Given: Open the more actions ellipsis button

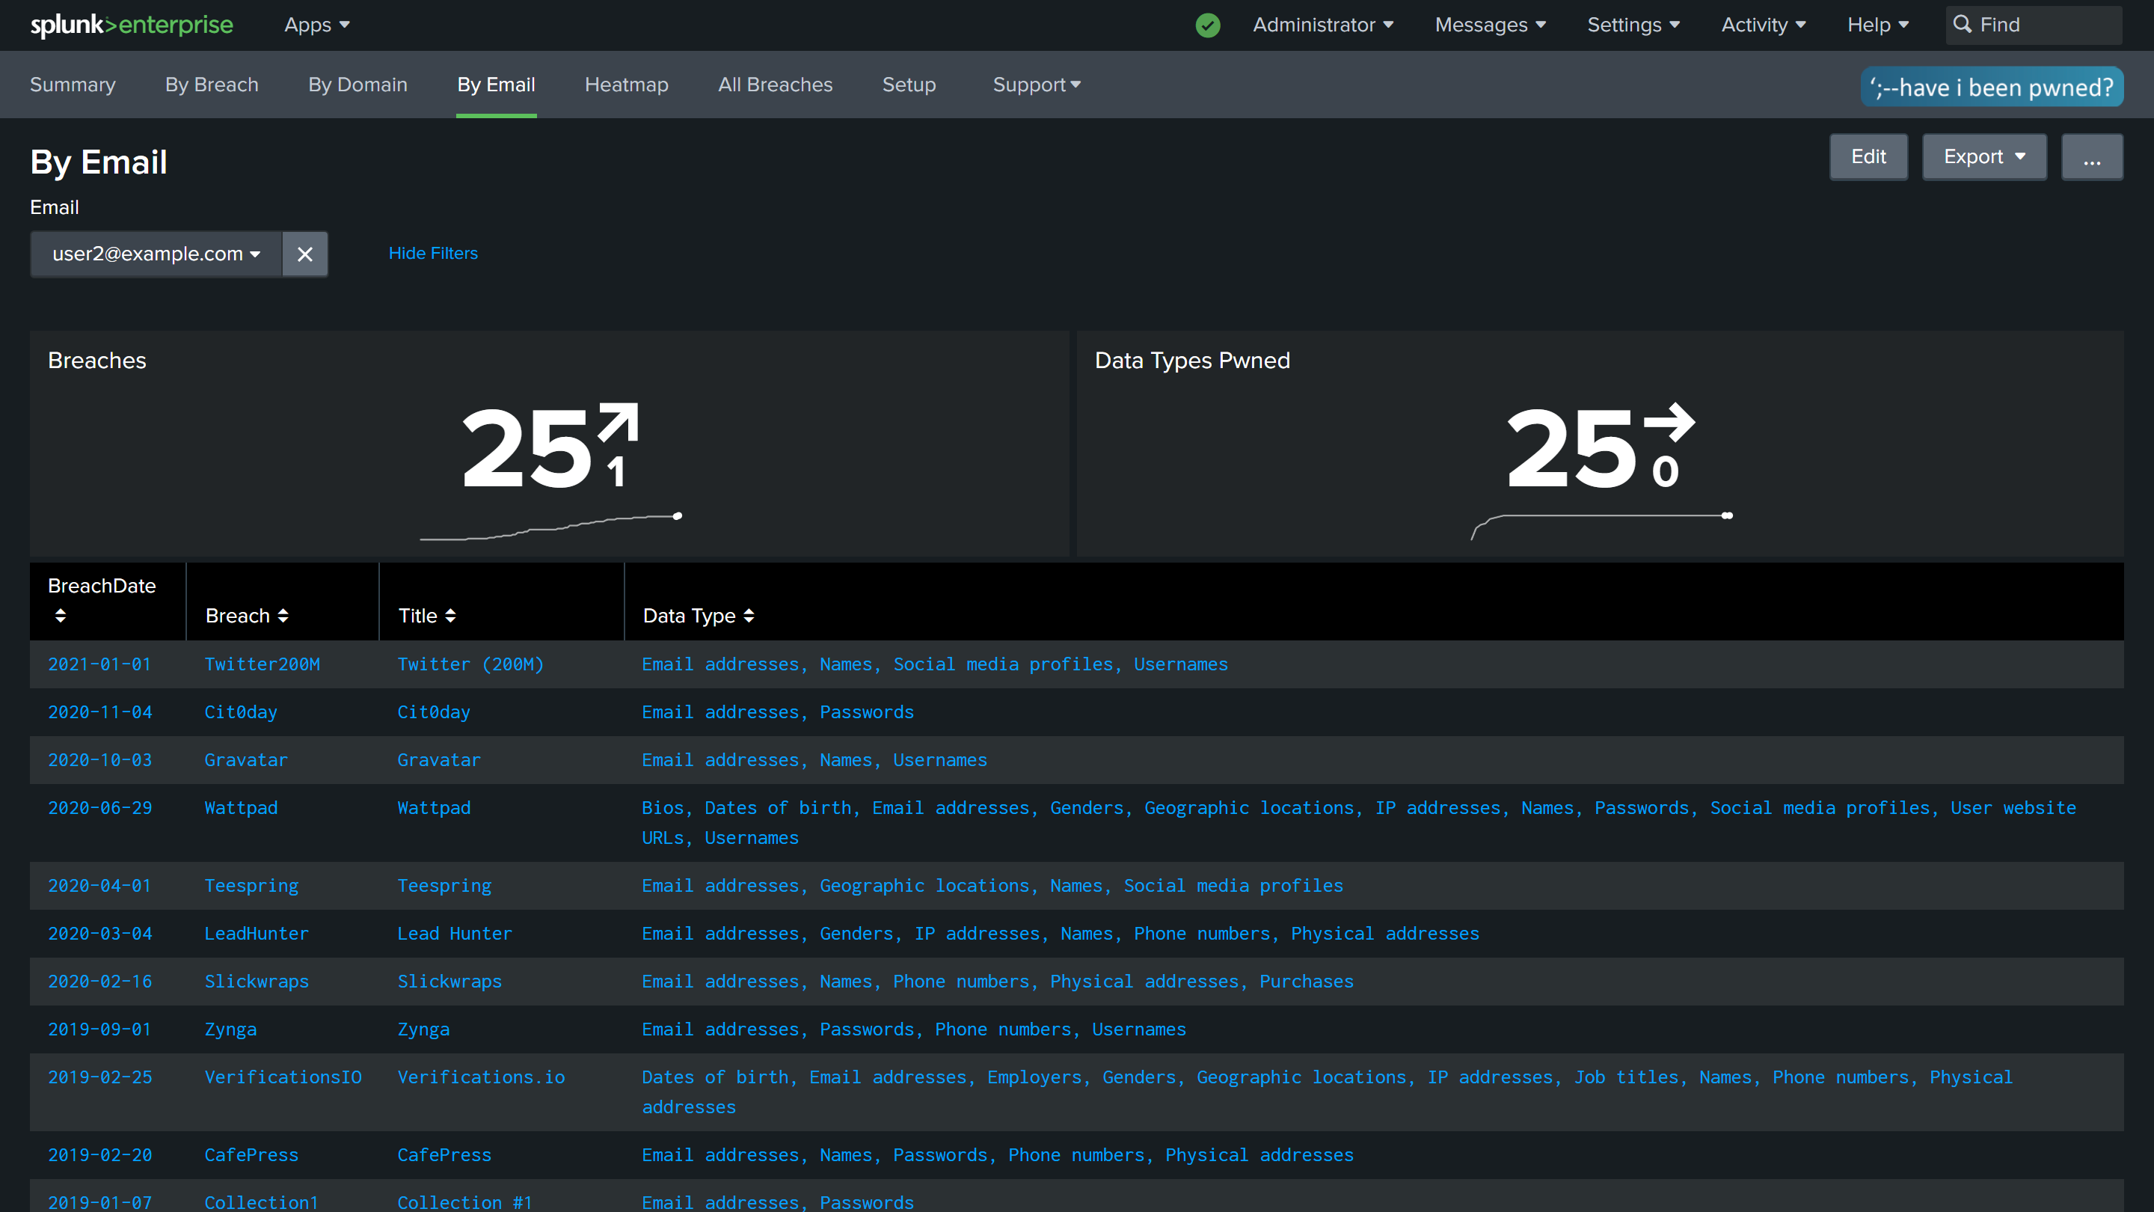Looking at the screenshot, I should pyautogui.click(x=2091, y=157).
